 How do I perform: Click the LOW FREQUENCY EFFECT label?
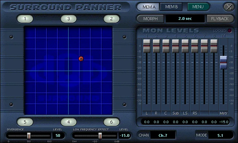point(91,130)
